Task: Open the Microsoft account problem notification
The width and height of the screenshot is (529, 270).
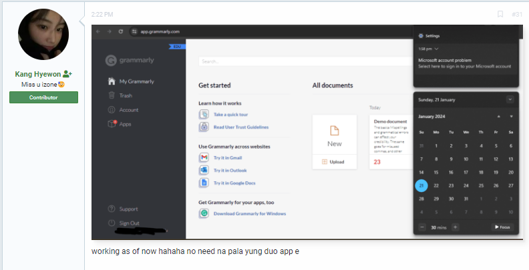Action: click(466, 63)
